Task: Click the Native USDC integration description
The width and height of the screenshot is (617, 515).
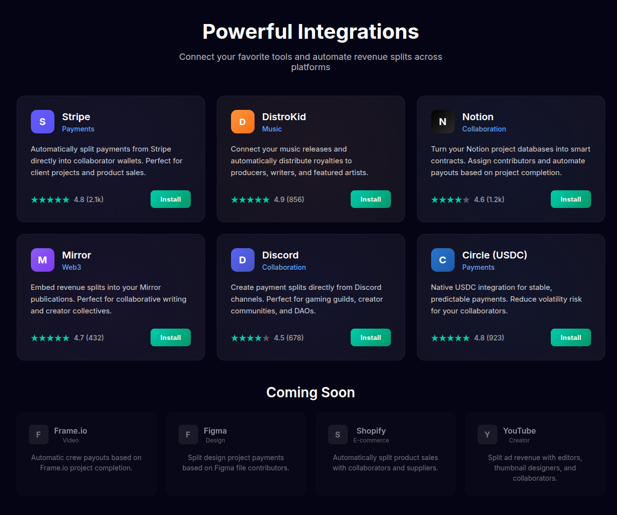Action: click(507, 299)
